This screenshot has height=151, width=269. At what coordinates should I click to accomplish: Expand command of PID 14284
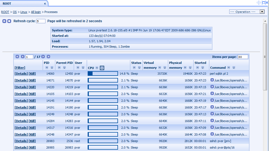[x=212, y=121]
